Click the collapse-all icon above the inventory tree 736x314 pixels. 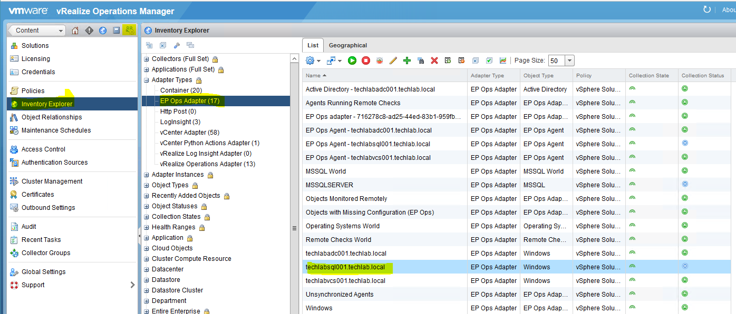[149, 46]
